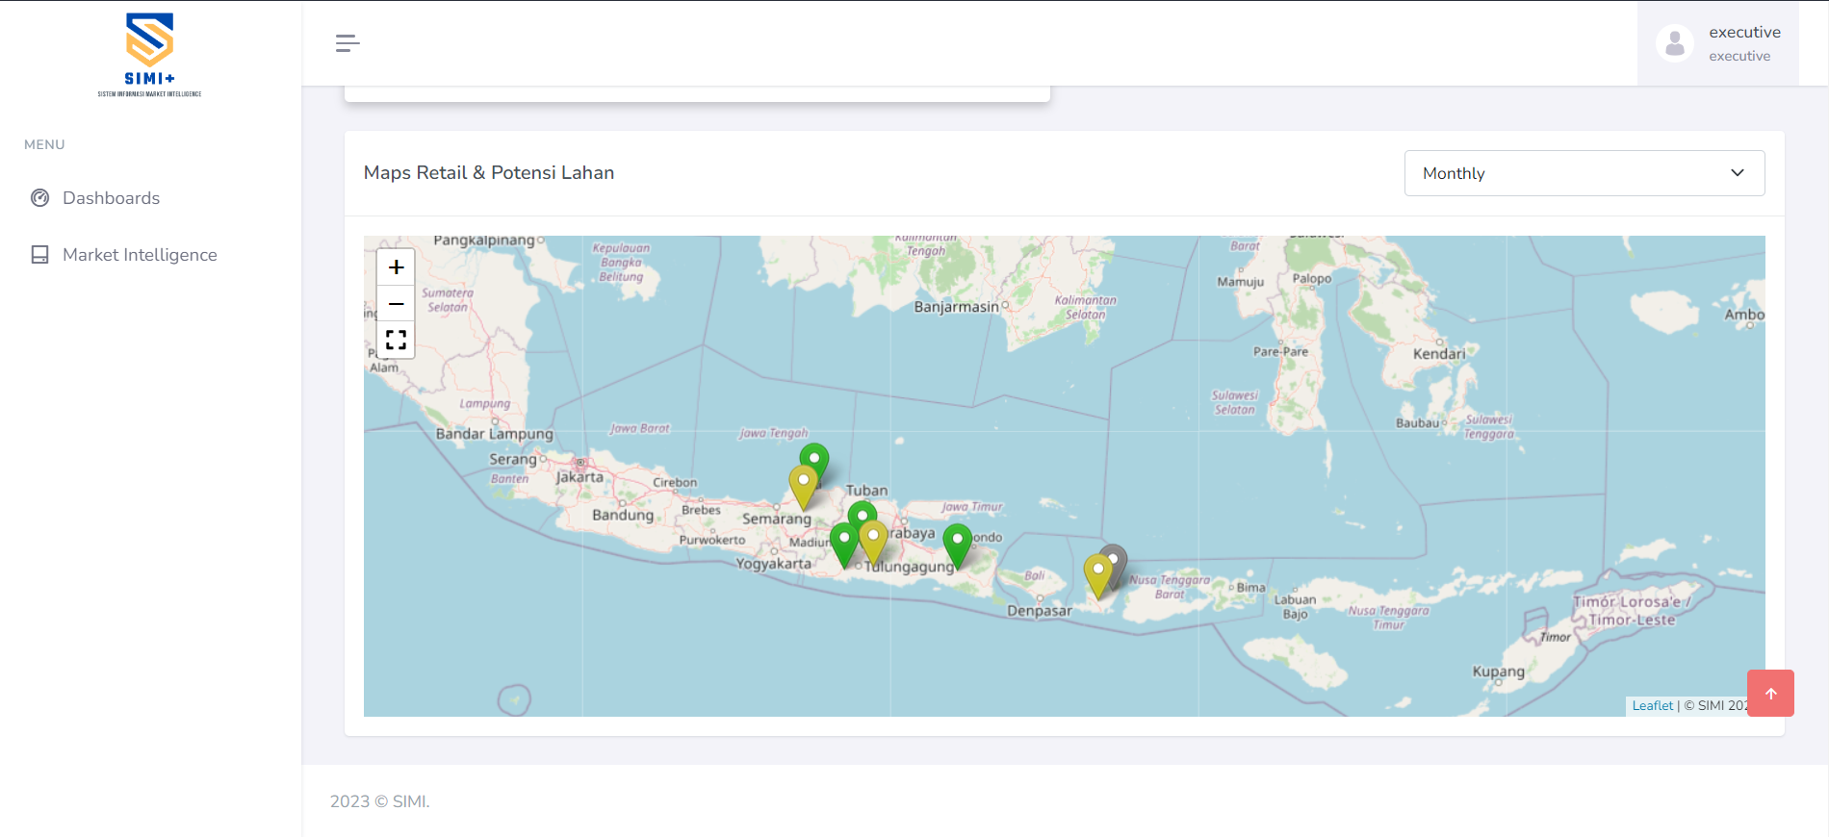Screen dimensions: 1829x837
Task: Toggle the sidebar hamburger menu
Action: [348, 43]
